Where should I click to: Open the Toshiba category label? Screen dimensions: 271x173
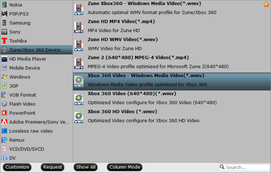point(18,41)
